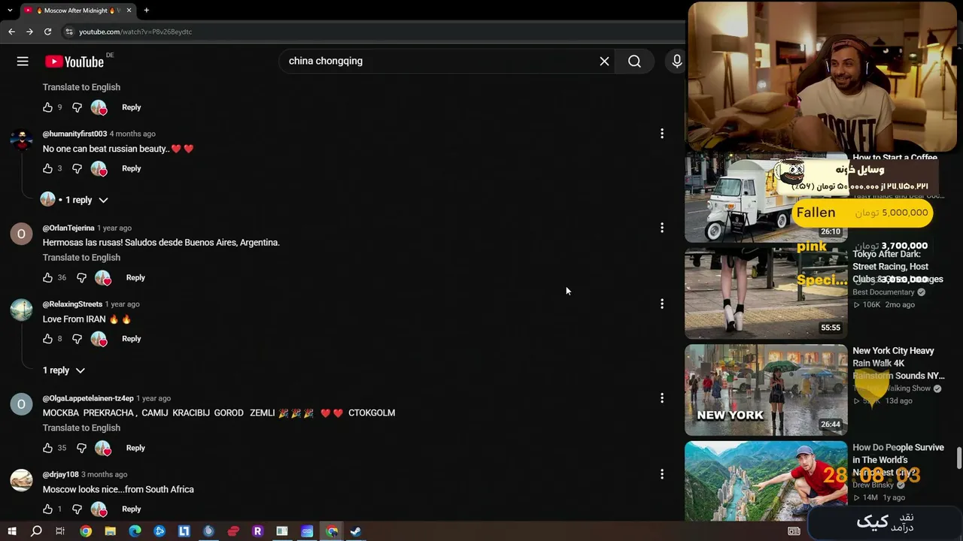Reply to the comment with 9 likes
The width and height of the screenshot is (963, 541).
(x=132, y=107)
